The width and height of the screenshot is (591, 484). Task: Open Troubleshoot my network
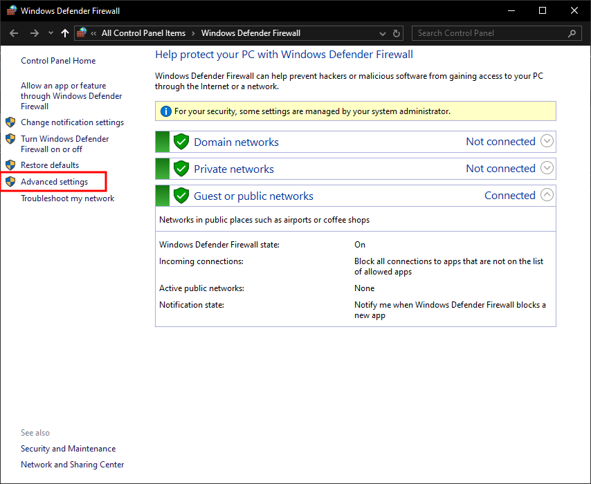pos(67,198)
